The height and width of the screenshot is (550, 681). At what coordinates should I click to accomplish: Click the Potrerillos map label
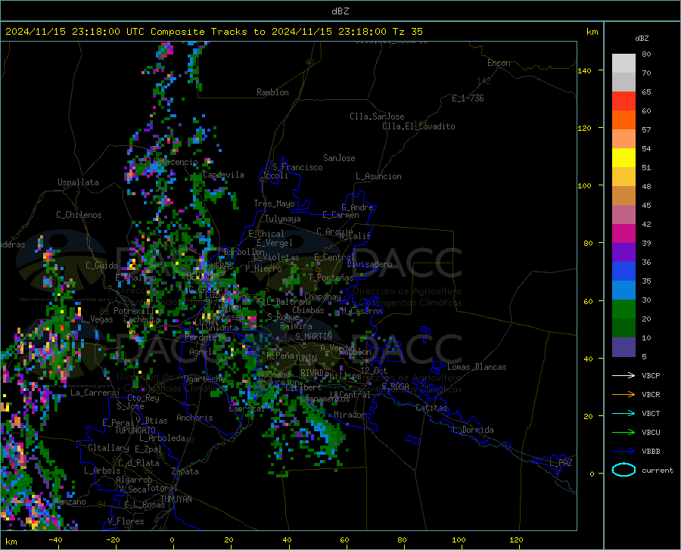138,311
